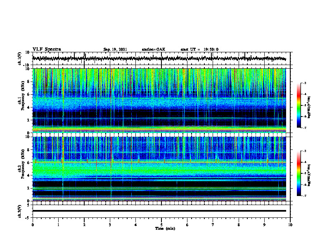327x252 pixels.
Task: Click time axis tick label "6"
Action: 187,225
